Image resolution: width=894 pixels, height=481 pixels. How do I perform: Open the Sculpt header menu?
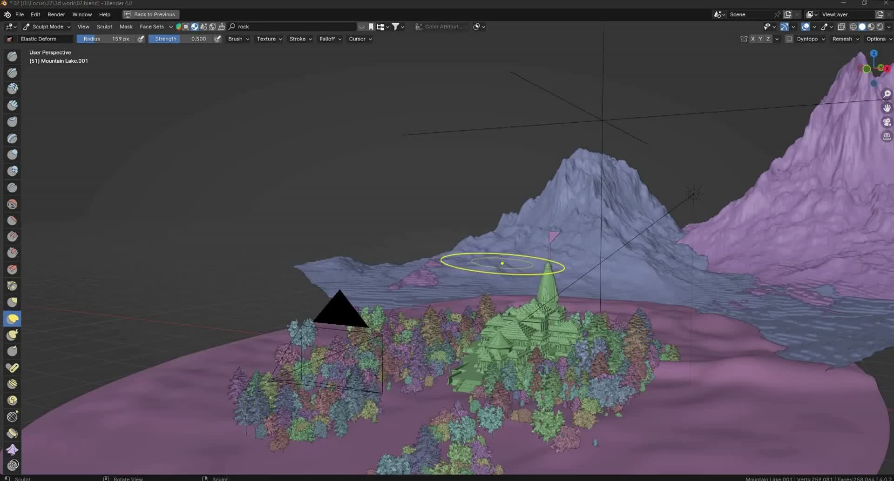104,27
